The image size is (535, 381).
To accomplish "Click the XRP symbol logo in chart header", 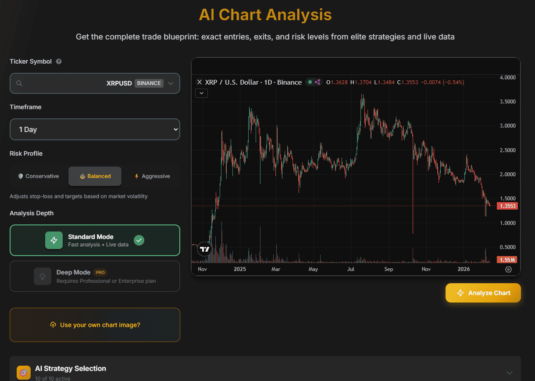I will [x=200, y=82].
